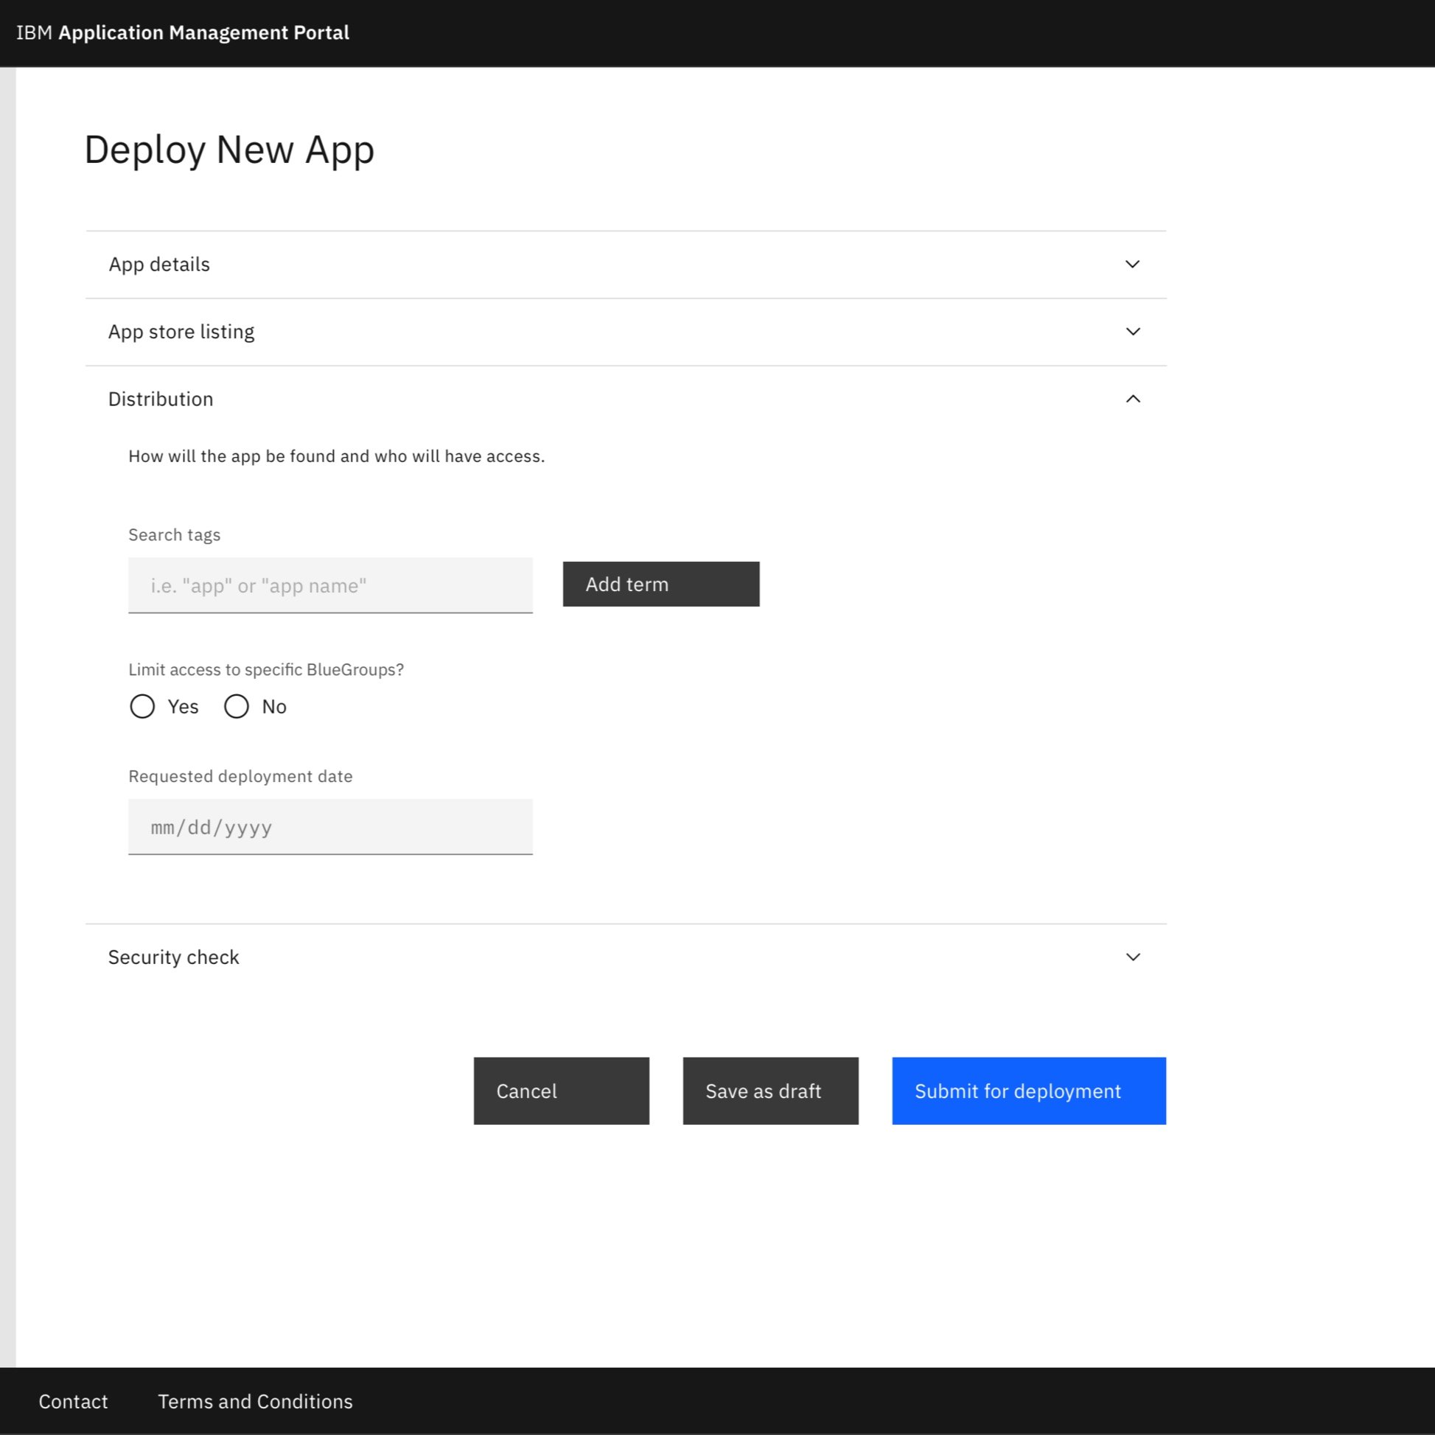
Task: Open the App store listing accordion heading
Action: point(626,332)
